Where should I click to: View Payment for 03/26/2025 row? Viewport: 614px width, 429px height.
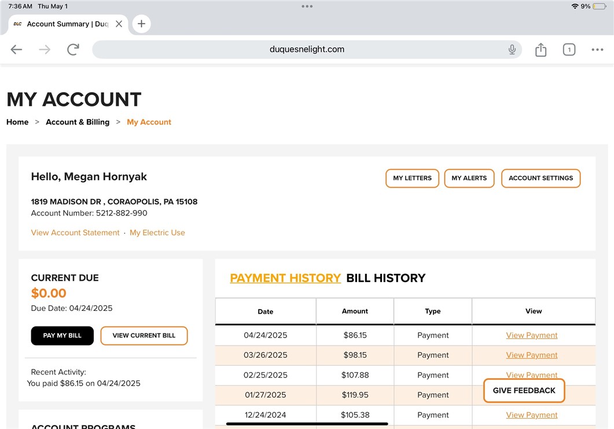click(531, 355)
